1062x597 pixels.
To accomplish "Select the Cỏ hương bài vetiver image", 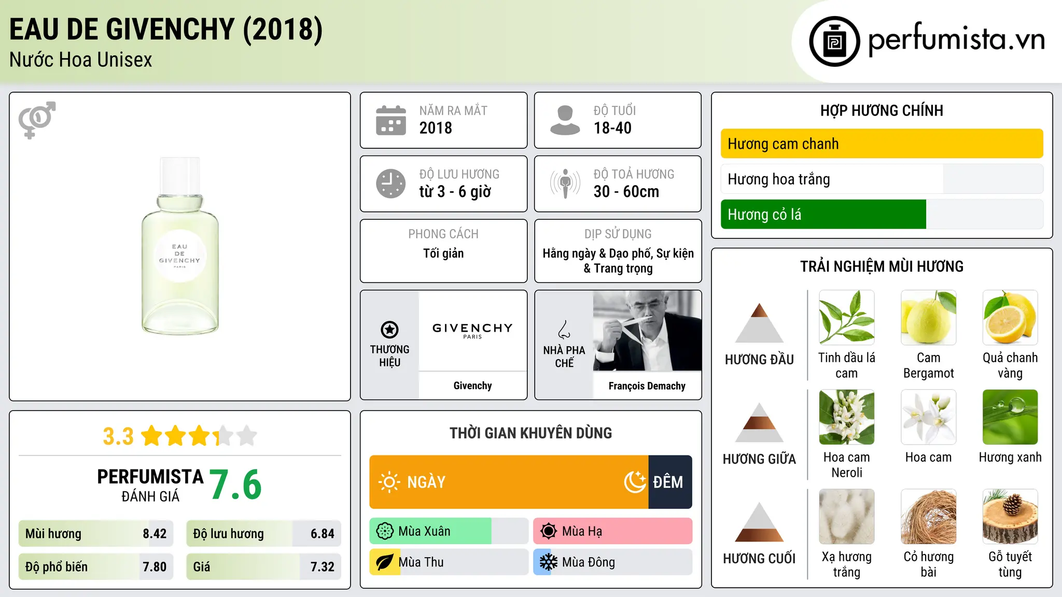I will [x=929, y=517].
